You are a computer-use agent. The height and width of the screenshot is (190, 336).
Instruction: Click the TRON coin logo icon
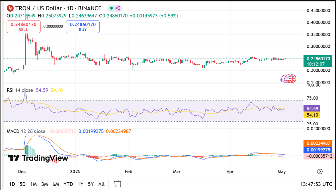10,8
